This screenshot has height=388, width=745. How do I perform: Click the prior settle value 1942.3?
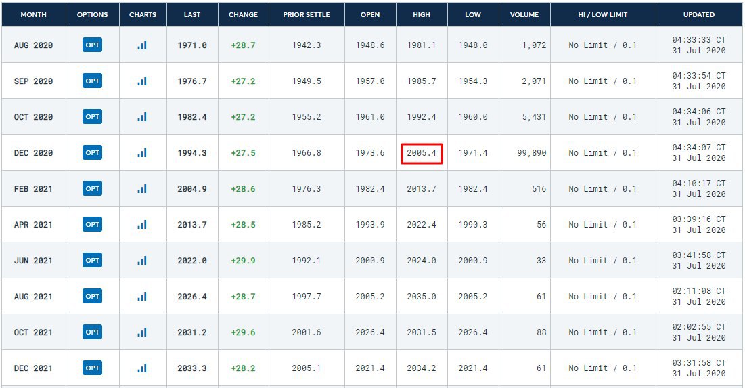tap(307, 45)
